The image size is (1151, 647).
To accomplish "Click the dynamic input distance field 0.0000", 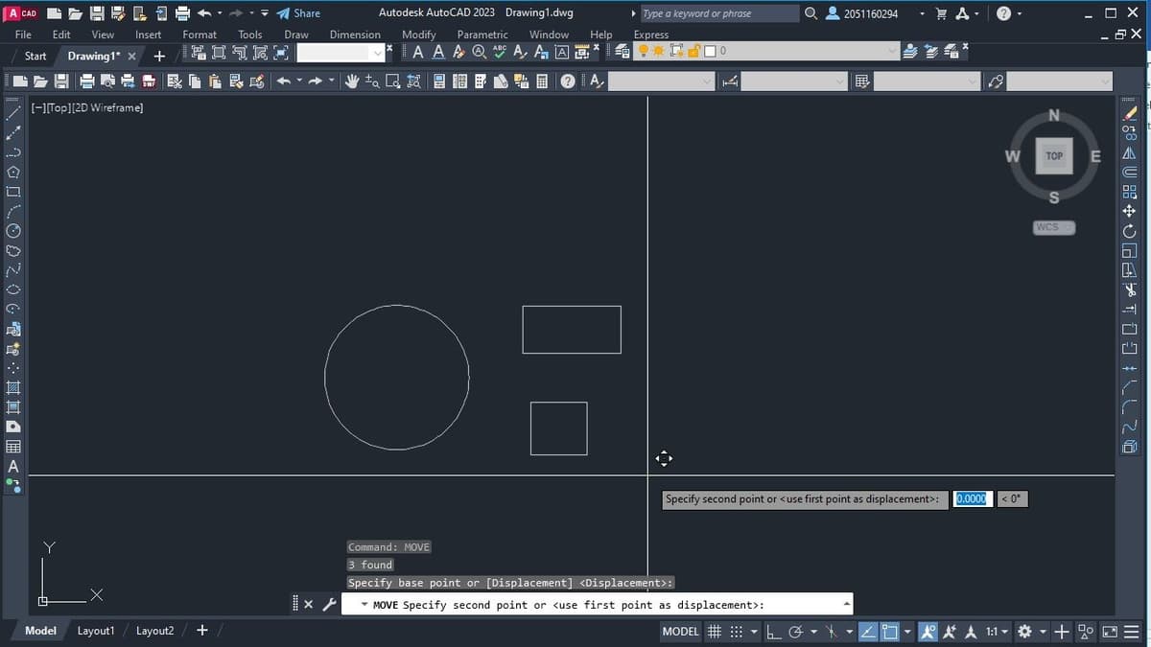I will point(973,498).
